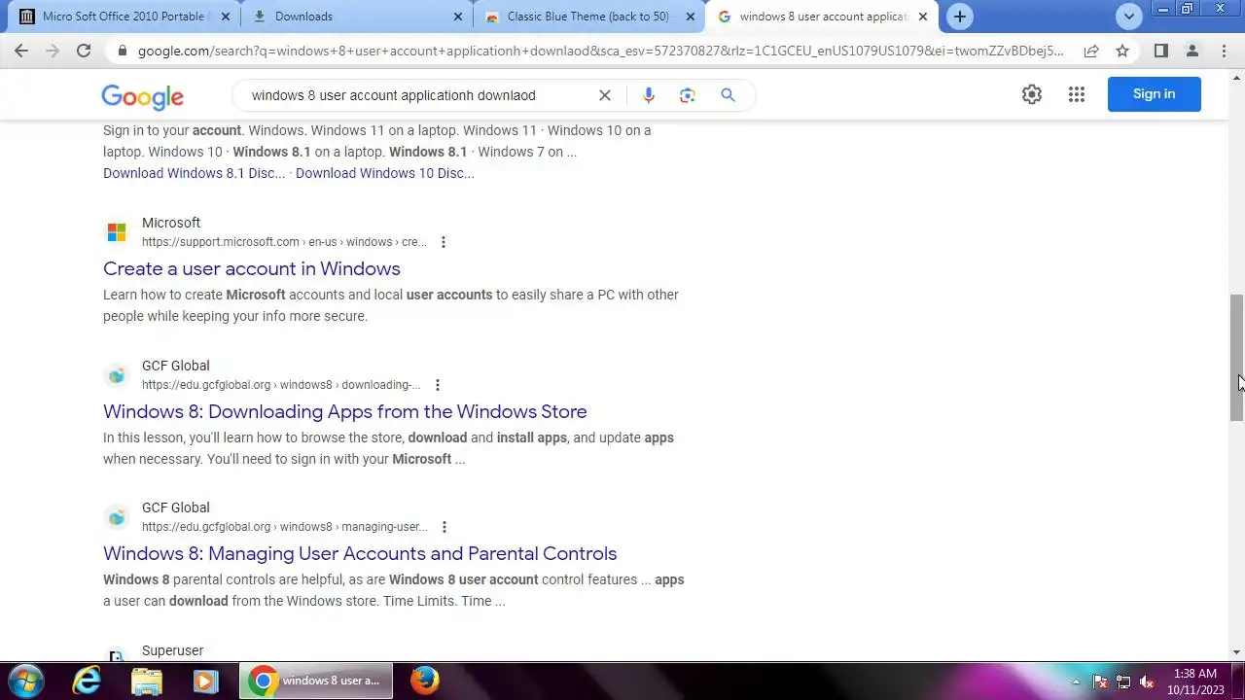Image resolution: width=1245 pixels, height=700 pixels.
Task: Launch Internet Explorer from taskbar
Action: tap(87, 681)
